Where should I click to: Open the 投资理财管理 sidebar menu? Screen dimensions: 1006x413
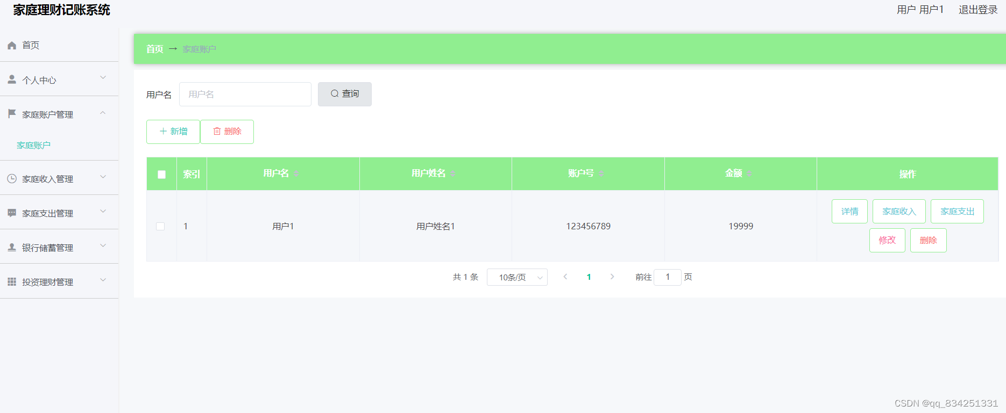pos(59,281)
